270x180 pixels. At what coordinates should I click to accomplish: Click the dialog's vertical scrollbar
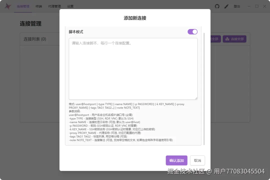(204, 89)
